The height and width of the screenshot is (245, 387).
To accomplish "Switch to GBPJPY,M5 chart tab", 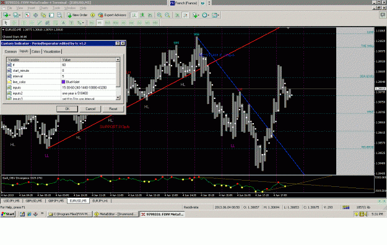I will tap(56, 201).
